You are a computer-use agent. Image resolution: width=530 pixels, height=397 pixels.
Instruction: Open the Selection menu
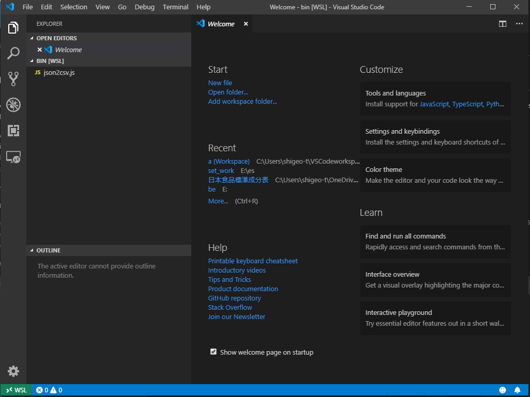(74, 7)
